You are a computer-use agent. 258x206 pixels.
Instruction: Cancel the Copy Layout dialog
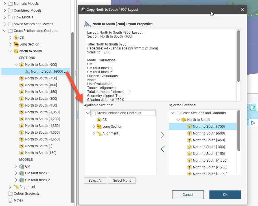[188, 195]
